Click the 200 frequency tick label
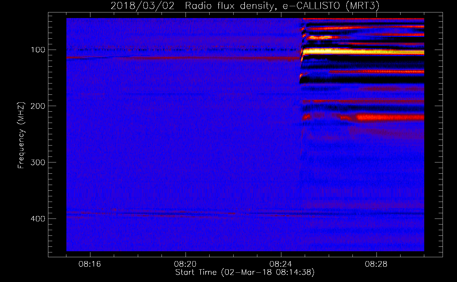The image size is (457, 282). tap(38, 106)
